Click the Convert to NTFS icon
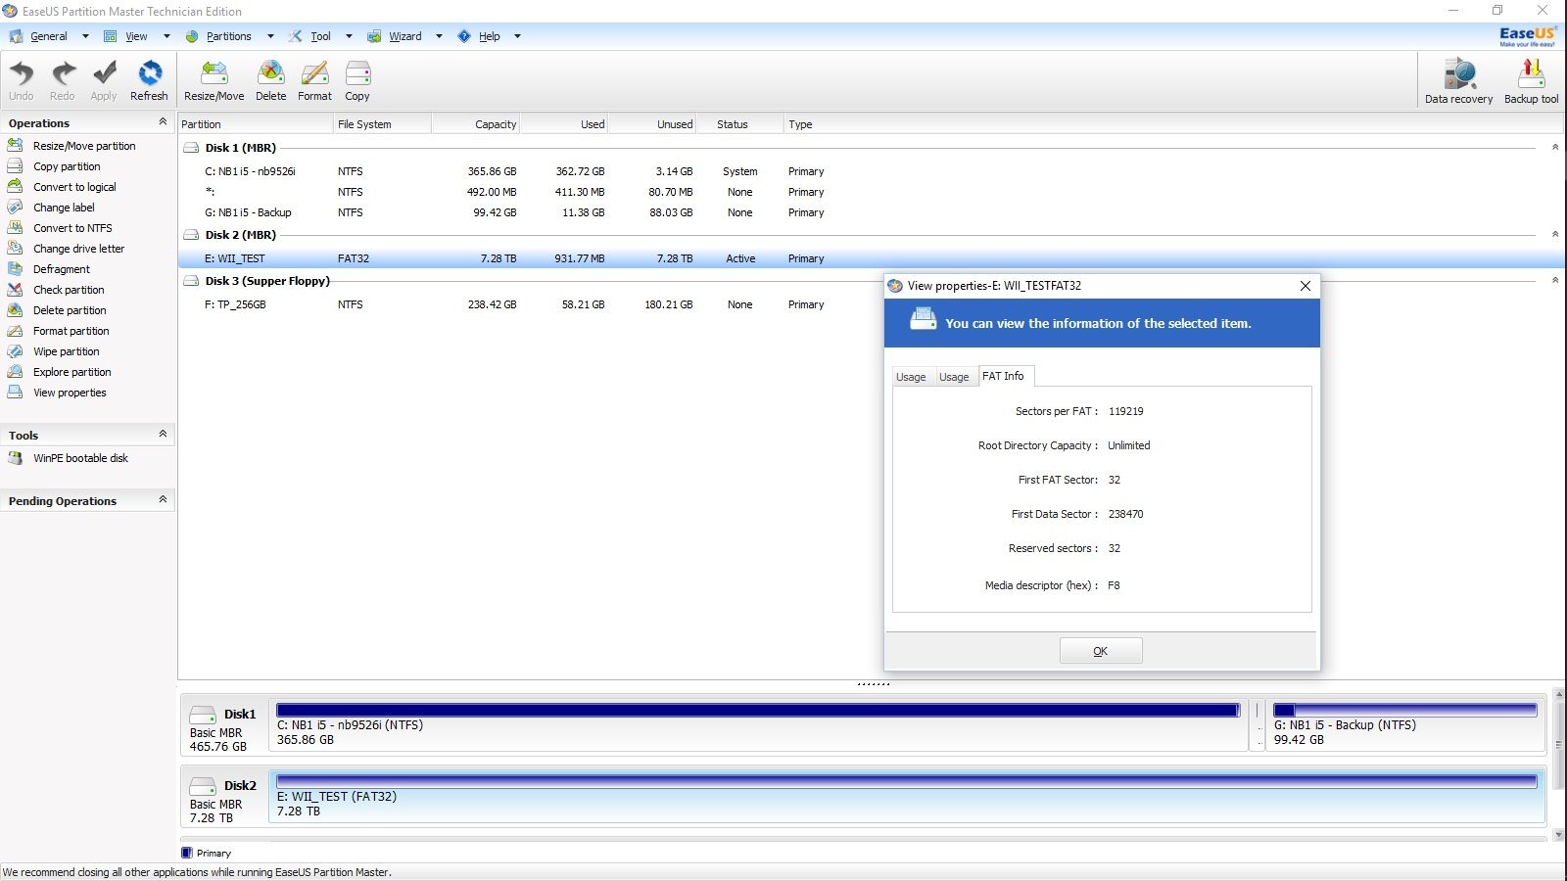The width and height of the screenshot is (1567, 881). [15, 227]
